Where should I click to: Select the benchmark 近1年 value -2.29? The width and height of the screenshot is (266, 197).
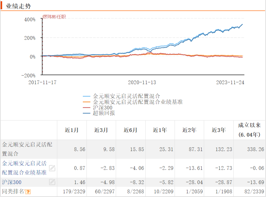click(166, 168)
